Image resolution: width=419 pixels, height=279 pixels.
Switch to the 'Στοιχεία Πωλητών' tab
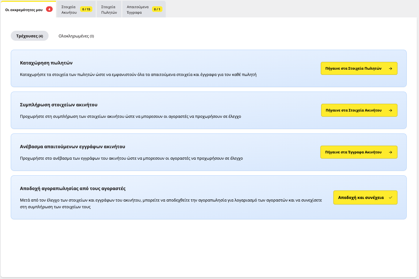click(109, 9)
